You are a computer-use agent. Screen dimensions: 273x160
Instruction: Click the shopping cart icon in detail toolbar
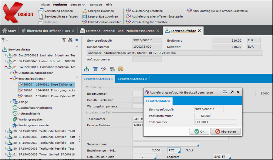point(95,69)
